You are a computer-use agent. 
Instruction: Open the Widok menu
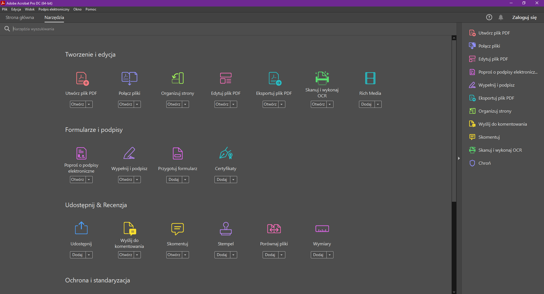point(30,9)
